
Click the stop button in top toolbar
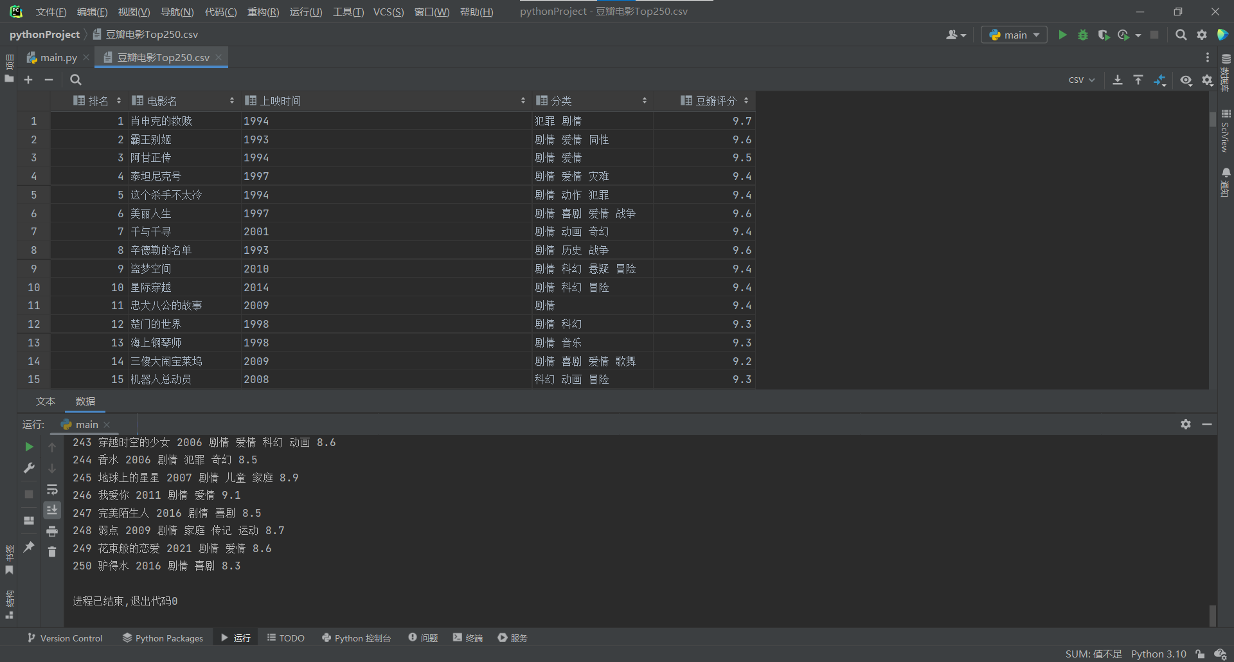pos(1154,35)
